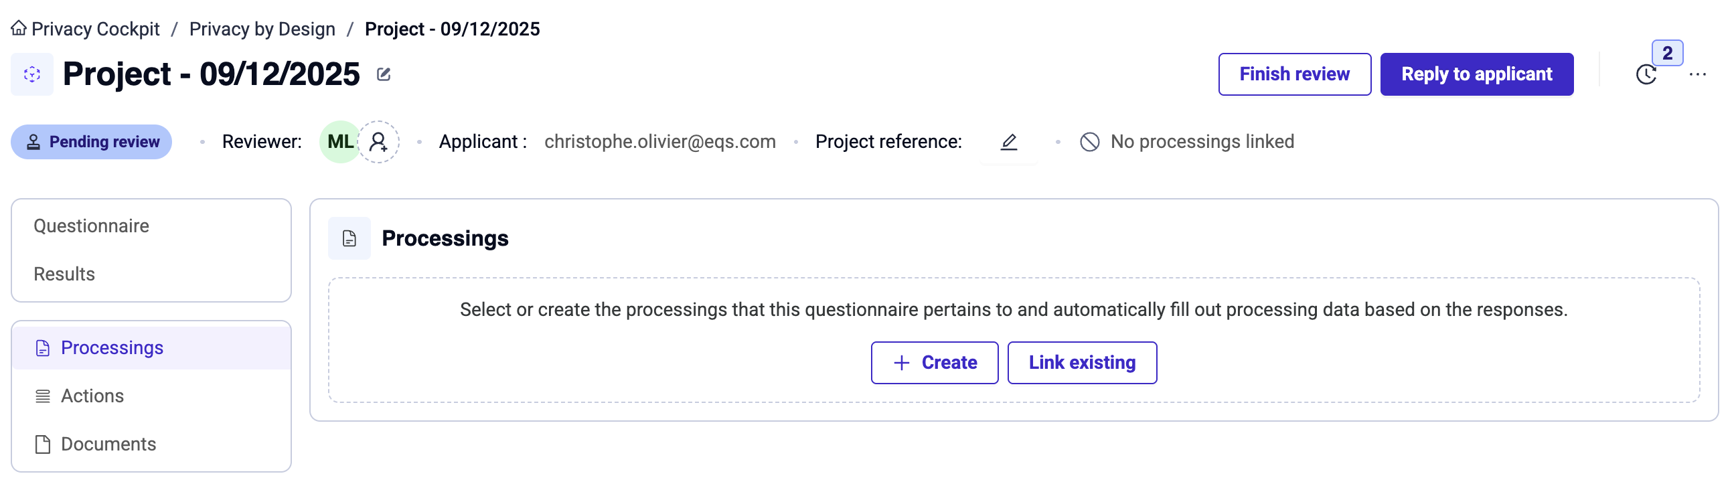Open the history clock icon
Viewport: 1734px width, 494px height.
(x=1646, y=75)
